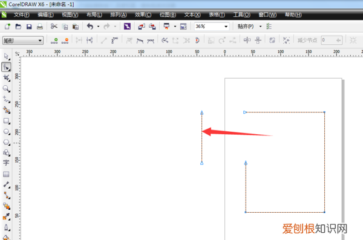
Task: Open the 排列(A) menu
Action: pos(119,15)
